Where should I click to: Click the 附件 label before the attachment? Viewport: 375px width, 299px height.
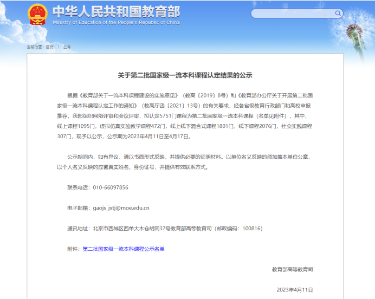(x=73, y=249)
